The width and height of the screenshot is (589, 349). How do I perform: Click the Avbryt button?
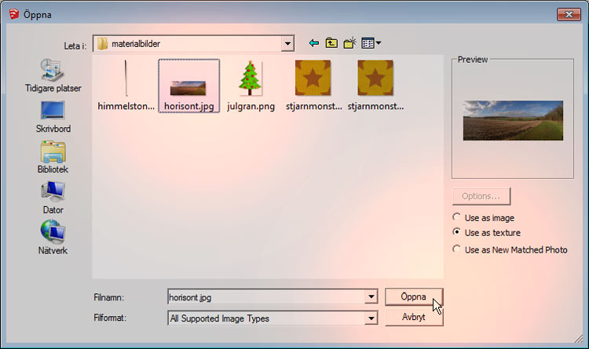tap(414, 317)
